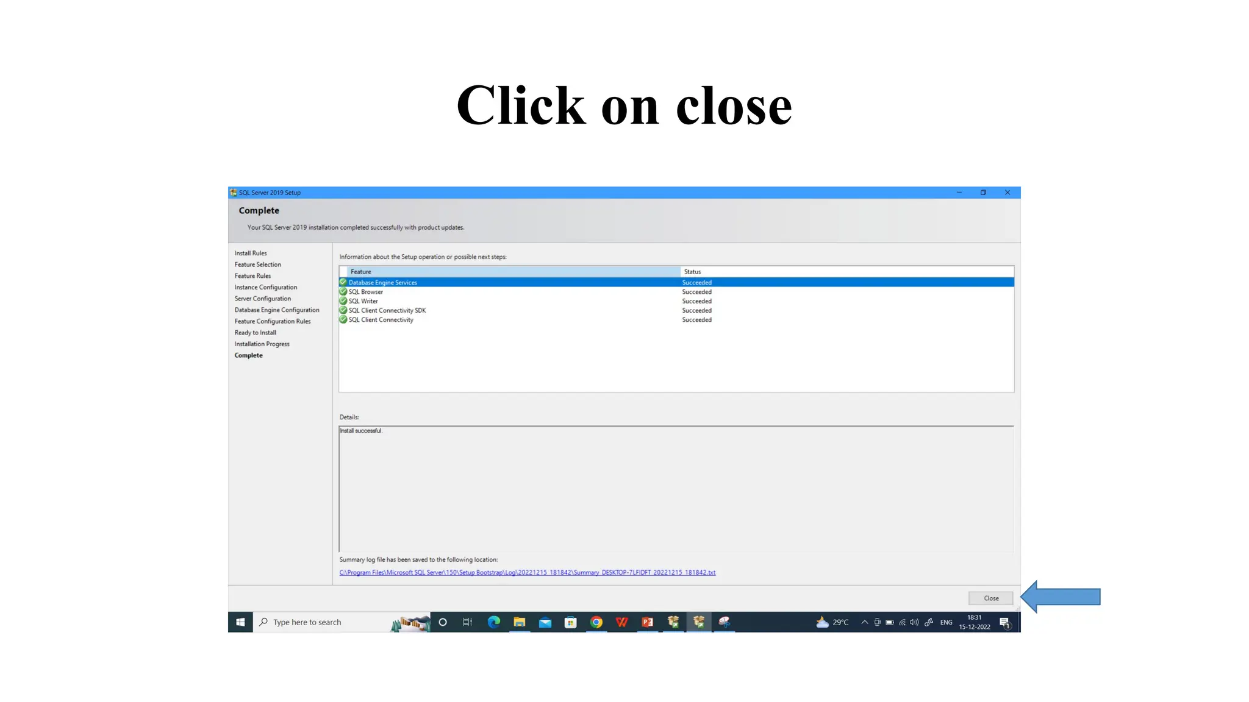Open the Wi-Fi network tray icon
Viewport: 1249px width, 702px height.
click(902, 622)
